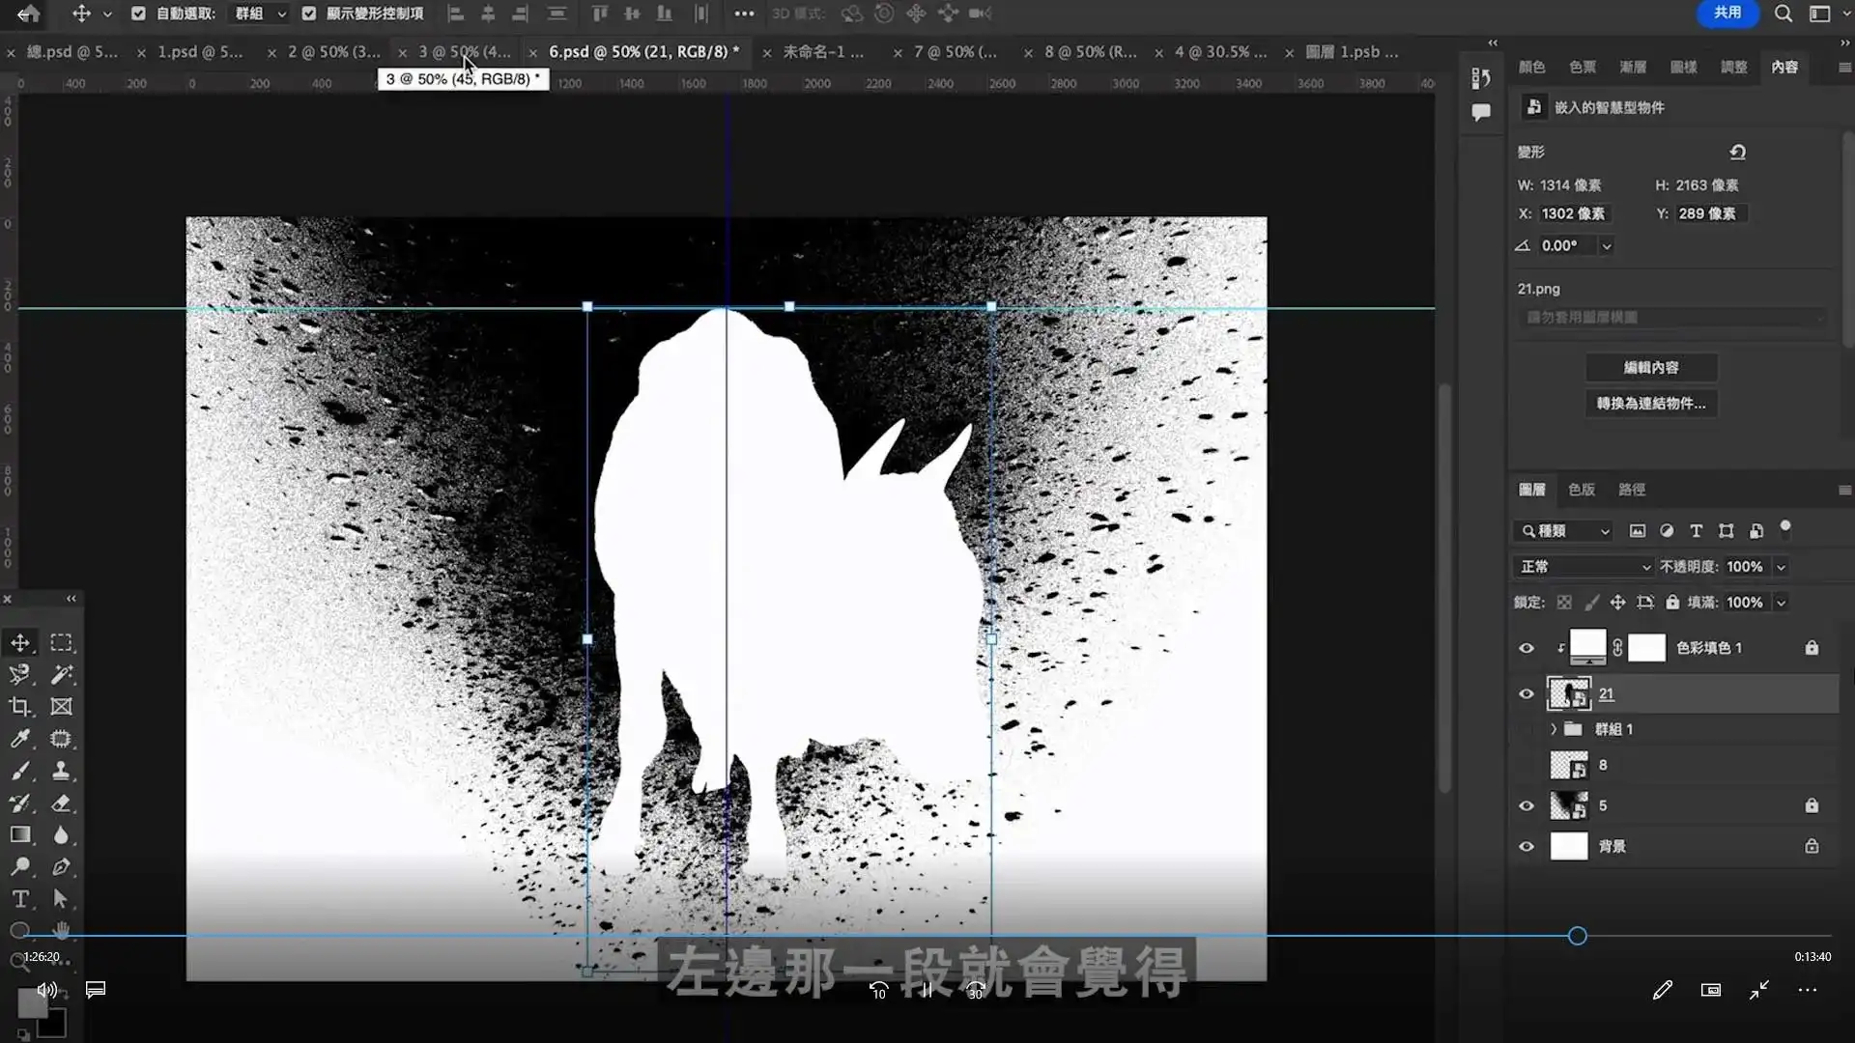1855x1043 pixels.
Task: Hide the 背景 layer visibility
Action: (x=1527, y=846)
